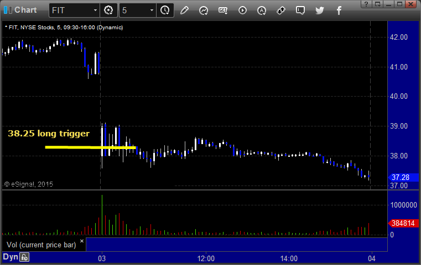Click the 14:00 time axis label

289,258
